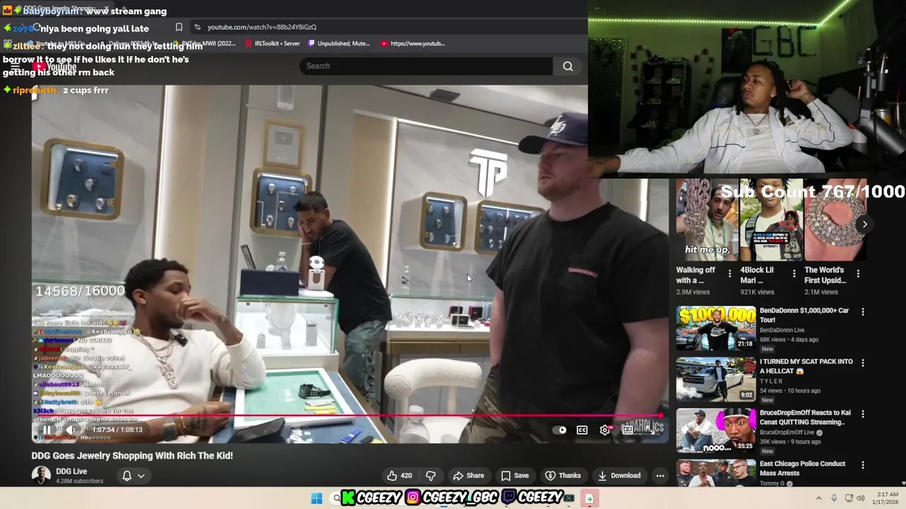Open the green arrow app on the taskbar

click(x=589, y=498)
